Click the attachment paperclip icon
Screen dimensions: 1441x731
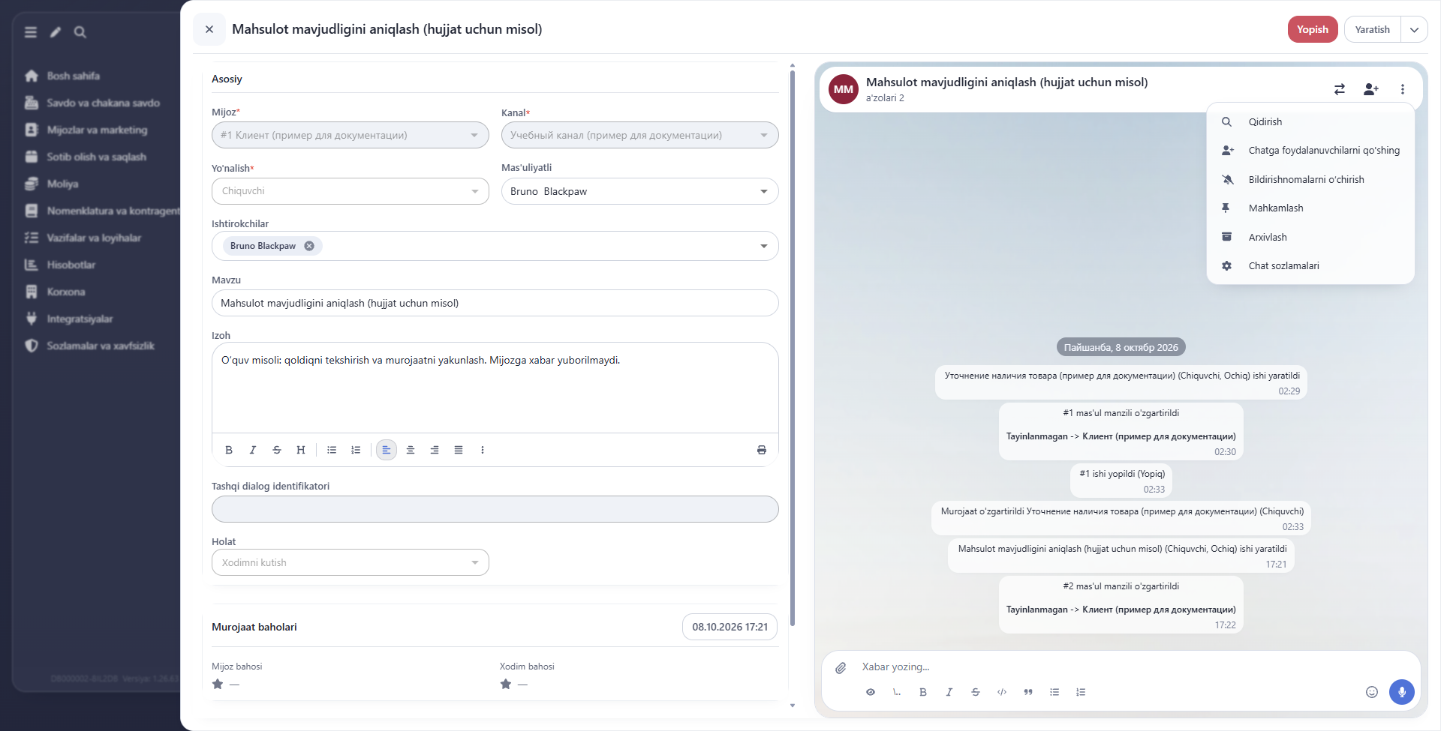pos(841,667)
